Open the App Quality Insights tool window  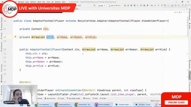point(73,98)
